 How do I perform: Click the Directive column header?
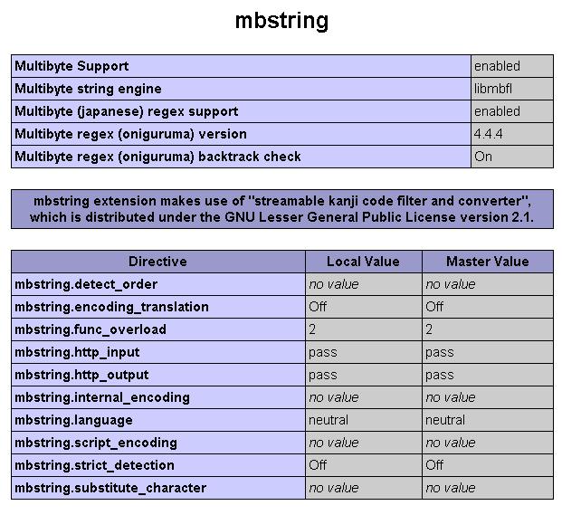(x=157, y=262)
